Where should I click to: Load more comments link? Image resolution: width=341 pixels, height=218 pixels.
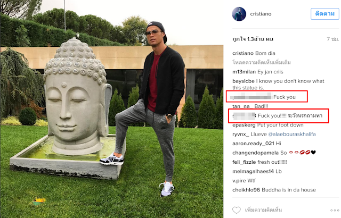[x=262, y=62]
